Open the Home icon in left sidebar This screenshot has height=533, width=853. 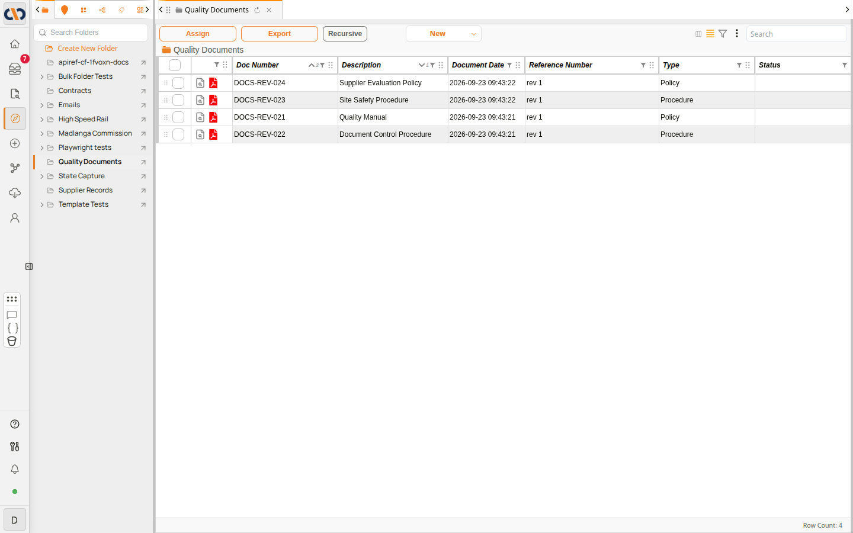point(15,44)
